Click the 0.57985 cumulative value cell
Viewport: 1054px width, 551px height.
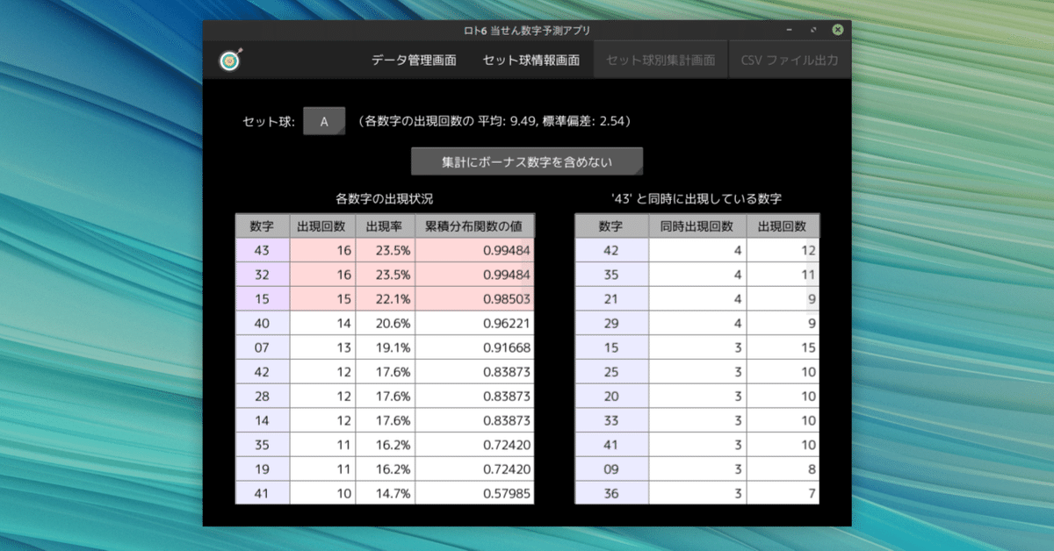pyautogui.click(x=474, y=493)
